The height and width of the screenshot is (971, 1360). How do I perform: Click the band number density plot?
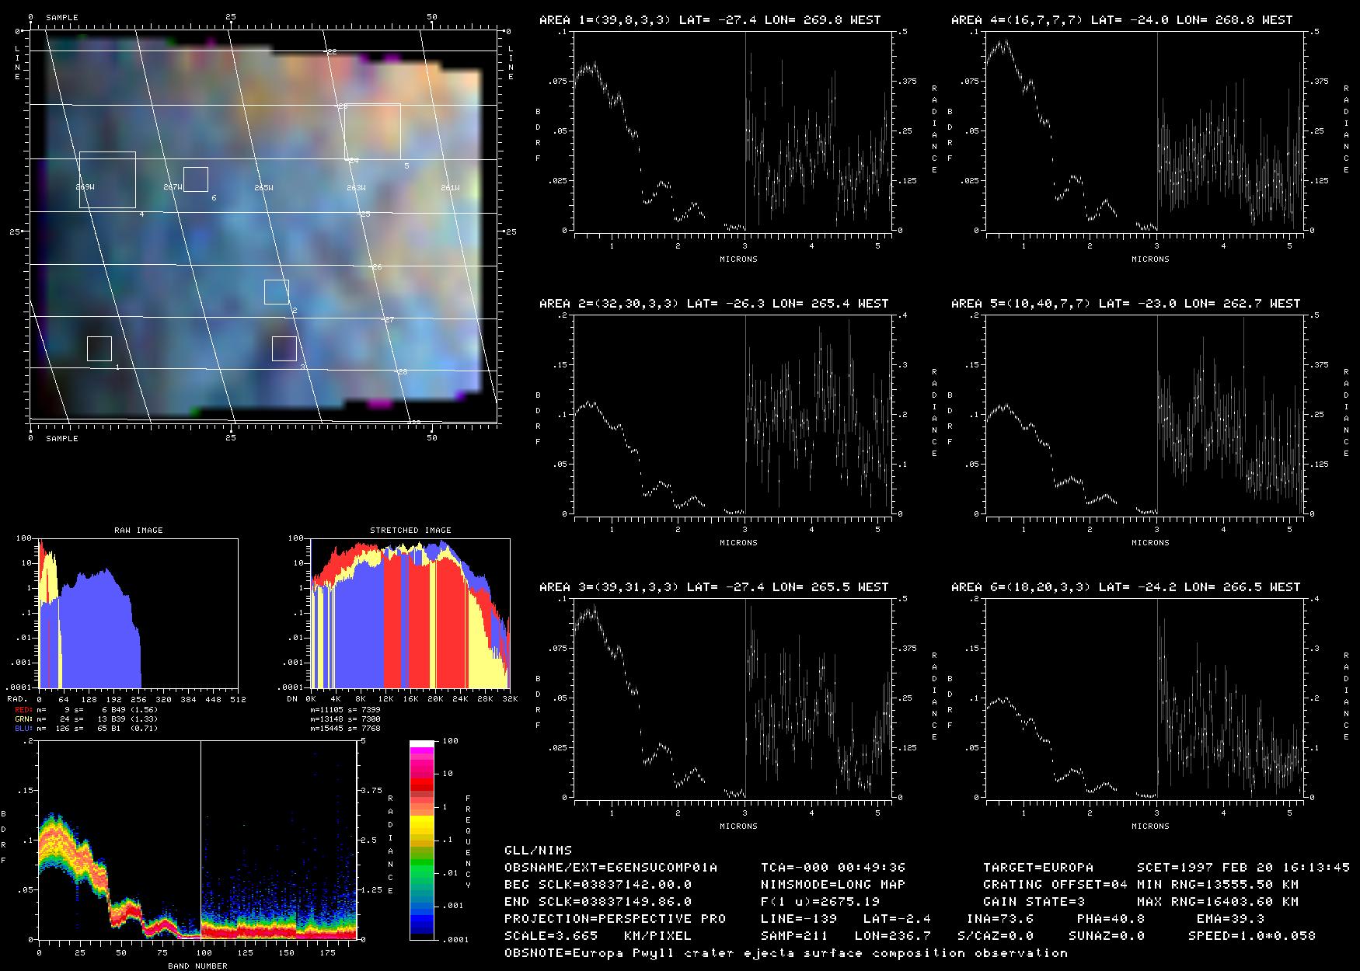pos(197,840)
